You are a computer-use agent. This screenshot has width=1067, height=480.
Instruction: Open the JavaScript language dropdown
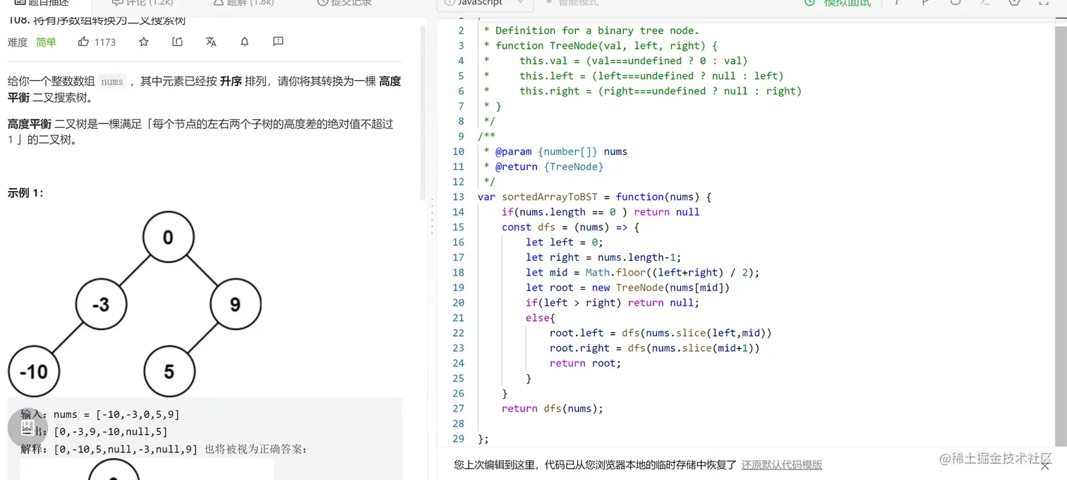pyautogui.click(x=484, y=3)
